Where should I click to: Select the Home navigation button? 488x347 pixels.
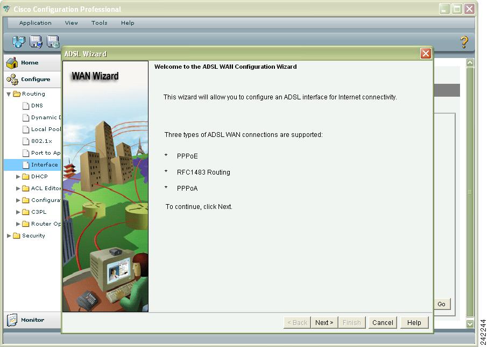click(32, 63)
